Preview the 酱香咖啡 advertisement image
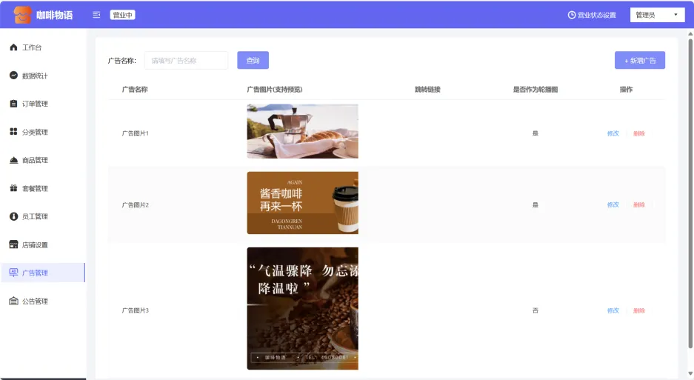 tap(302, 203)
